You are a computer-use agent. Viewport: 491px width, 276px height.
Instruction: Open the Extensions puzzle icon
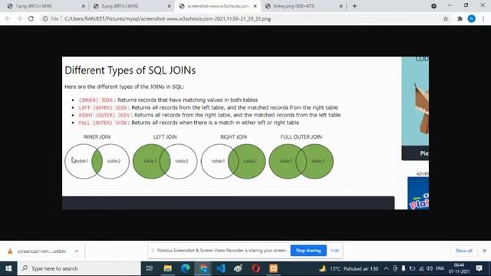[460, 18]
